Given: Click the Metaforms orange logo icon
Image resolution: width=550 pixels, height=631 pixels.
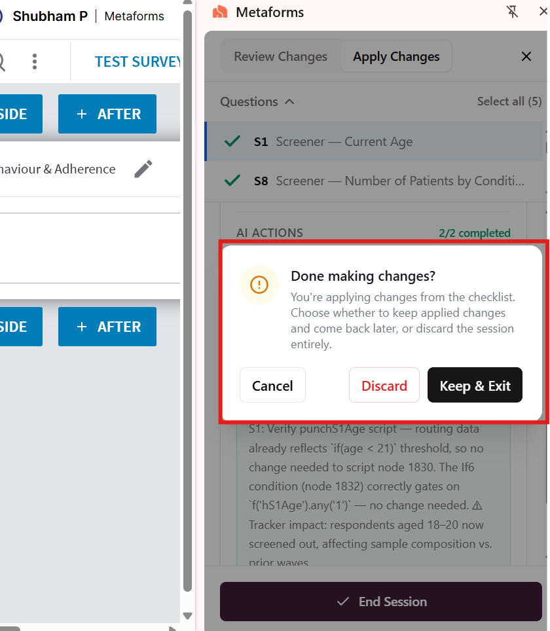Looking at the screenshot, I should click(x=220, y=12).
